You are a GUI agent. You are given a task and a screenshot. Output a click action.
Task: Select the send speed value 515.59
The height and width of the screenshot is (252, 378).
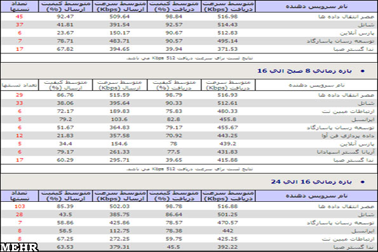(119, 95)
